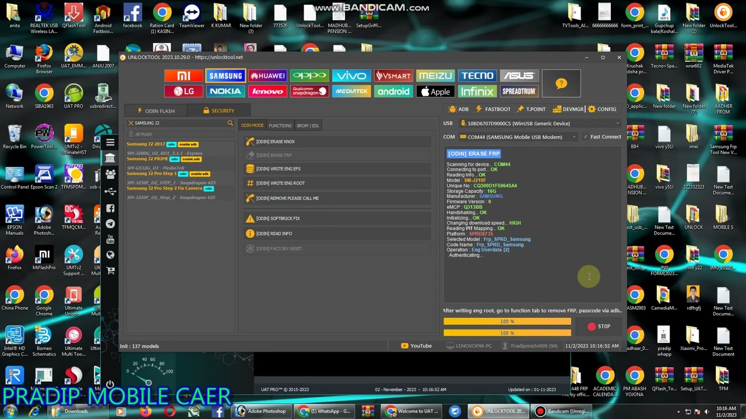746x419 pixels.
Task: Open the Android tile
Action: click(x=393, y=91)
